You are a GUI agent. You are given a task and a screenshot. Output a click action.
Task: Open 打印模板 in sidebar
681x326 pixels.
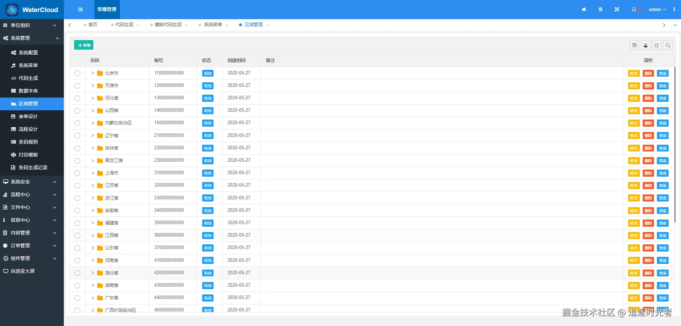[32, 155]
